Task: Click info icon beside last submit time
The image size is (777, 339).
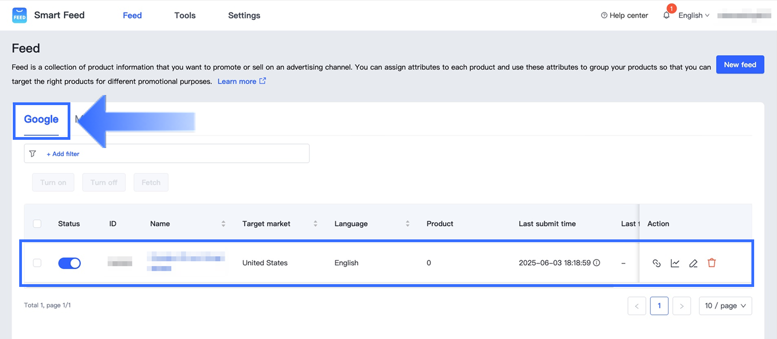Action: 596,263
